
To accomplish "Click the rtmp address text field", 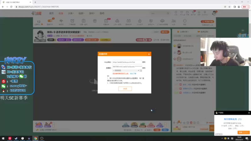I will point(127,62).
